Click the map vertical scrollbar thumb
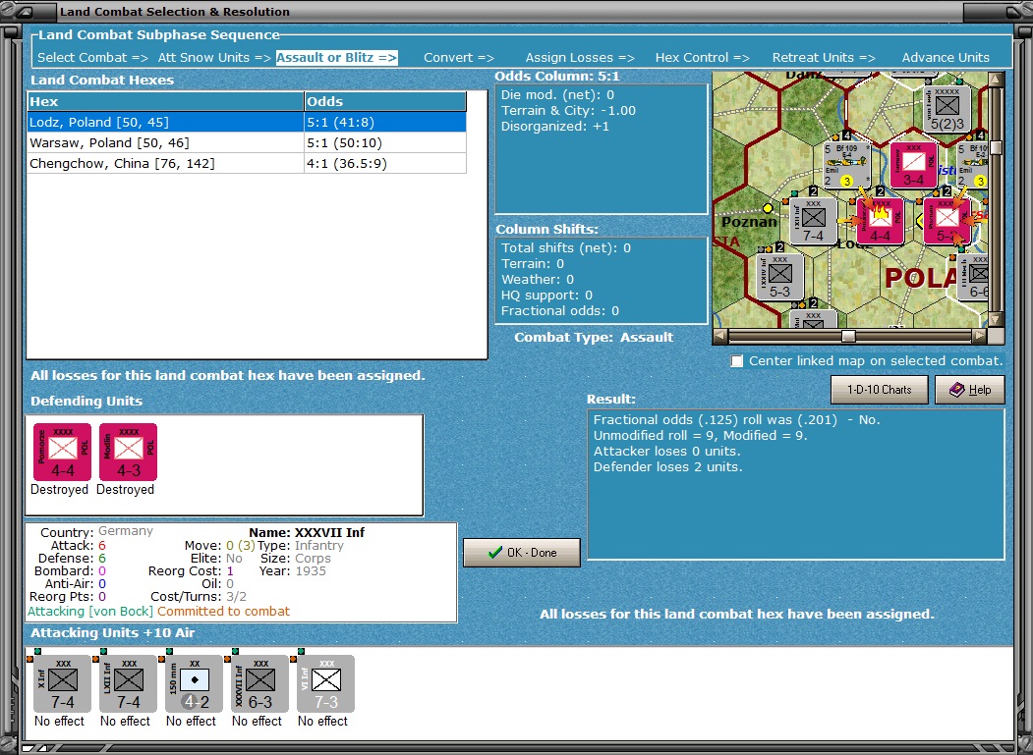The image size is (1033, 755). click(x=996, y=147)
